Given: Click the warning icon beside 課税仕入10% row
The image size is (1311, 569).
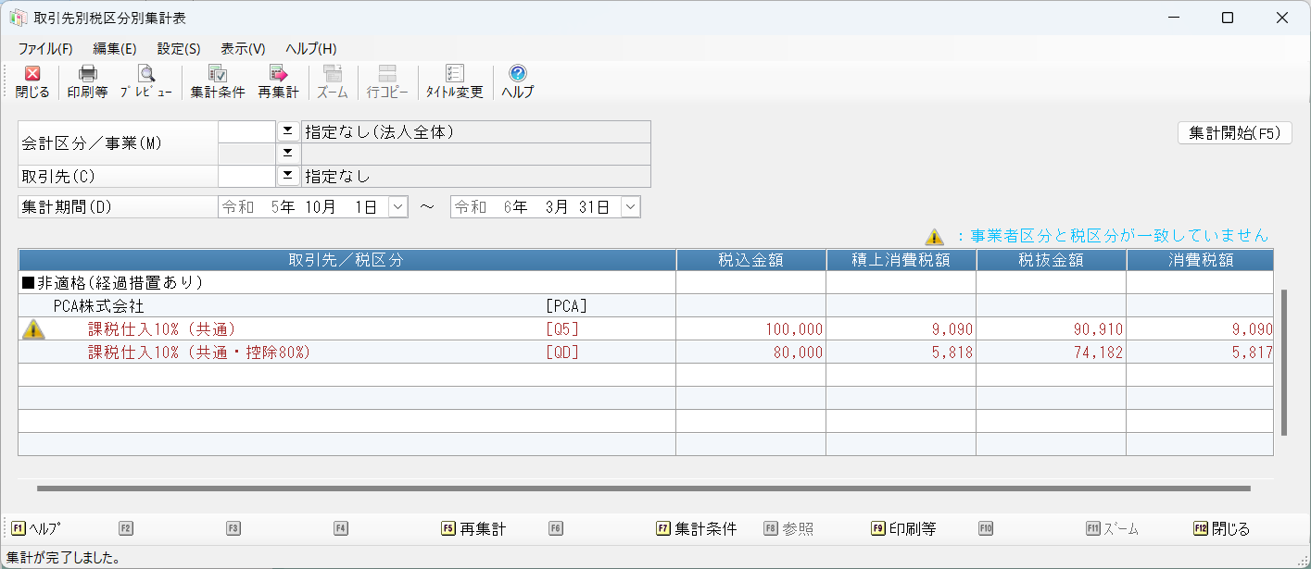Looking at the screenshot, I should tap(33, 328).
